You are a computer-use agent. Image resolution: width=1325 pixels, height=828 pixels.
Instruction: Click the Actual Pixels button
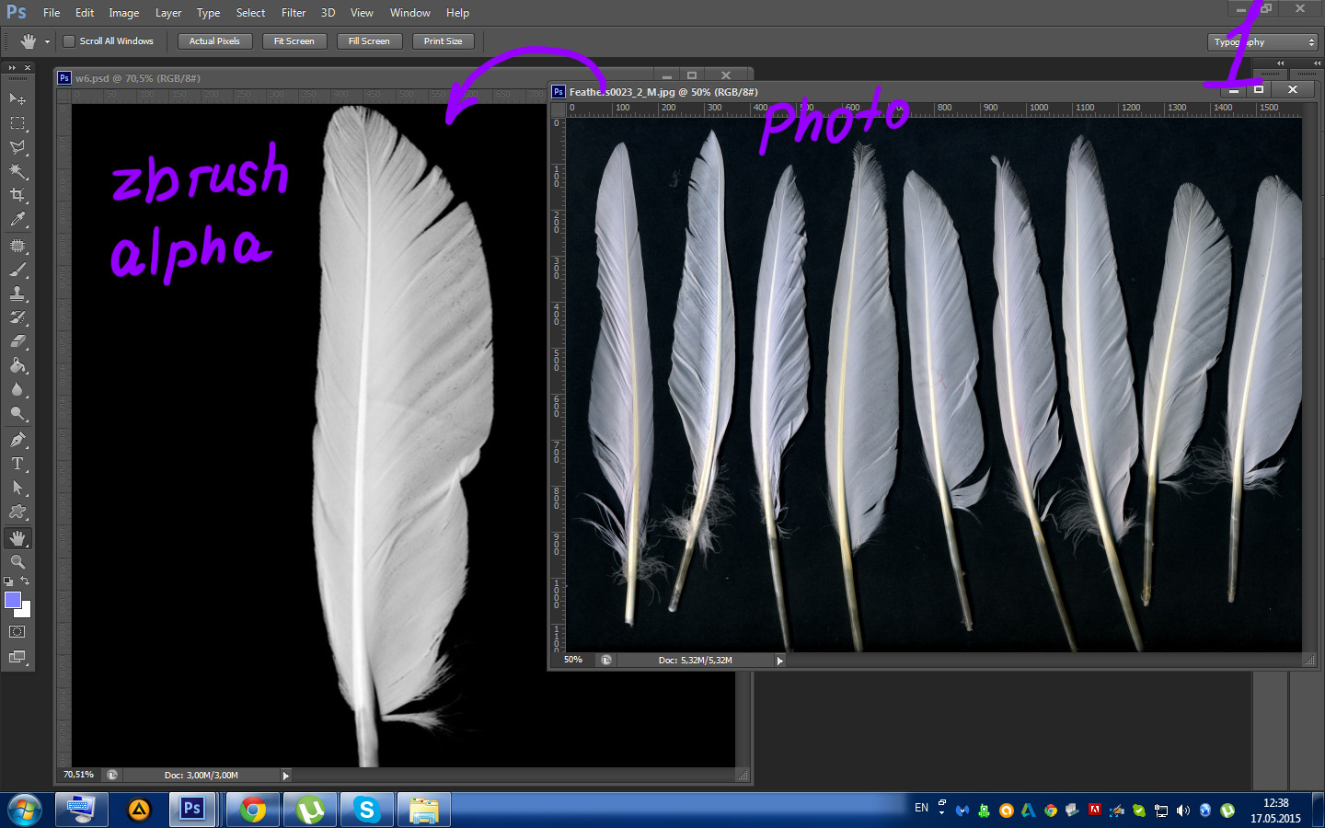click(214, 41)
